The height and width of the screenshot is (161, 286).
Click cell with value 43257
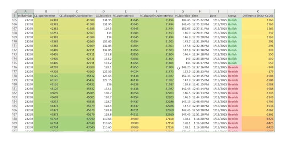(46, 33)
